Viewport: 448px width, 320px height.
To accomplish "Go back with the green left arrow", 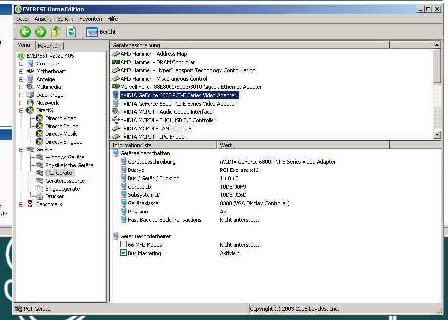I will [x=25, y=32].
